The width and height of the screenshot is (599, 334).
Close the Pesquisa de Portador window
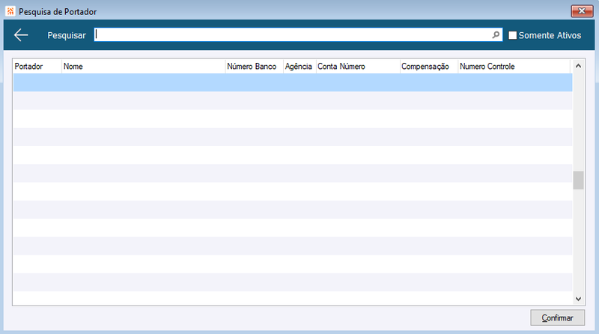tap(582, 11)
